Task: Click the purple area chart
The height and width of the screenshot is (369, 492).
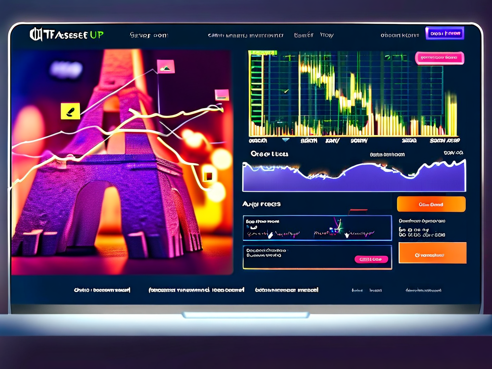Action: (354, 175)
